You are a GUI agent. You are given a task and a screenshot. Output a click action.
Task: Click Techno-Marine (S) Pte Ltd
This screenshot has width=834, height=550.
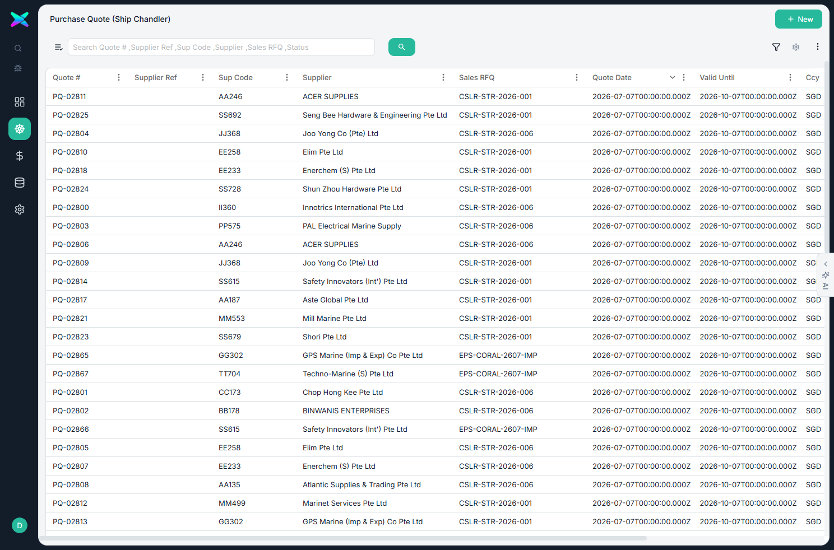348,374
